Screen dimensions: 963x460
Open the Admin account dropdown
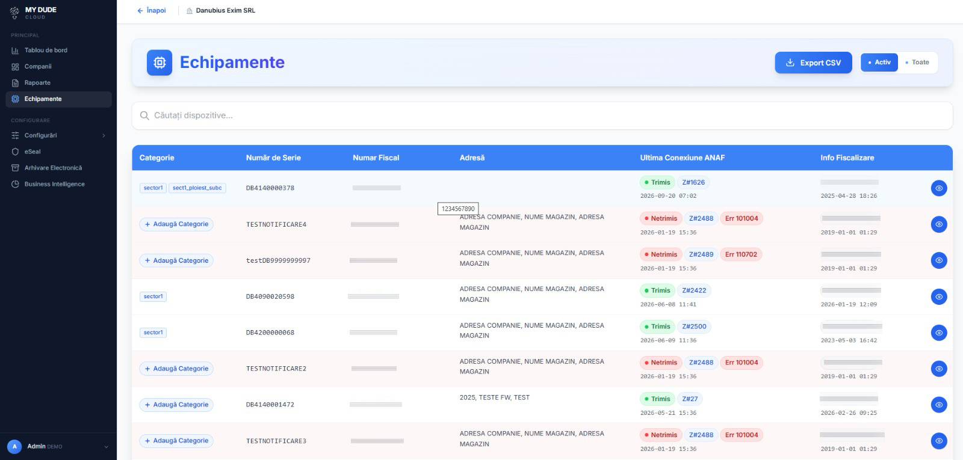click(58, 446)
